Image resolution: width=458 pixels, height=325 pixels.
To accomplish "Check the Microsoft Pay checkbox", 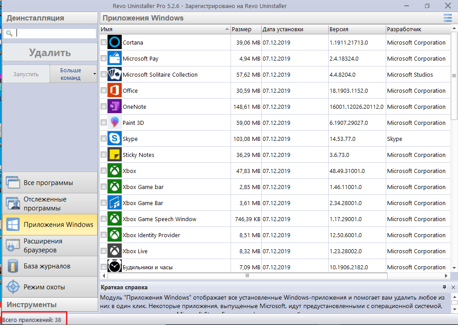I will pos(103,58).
